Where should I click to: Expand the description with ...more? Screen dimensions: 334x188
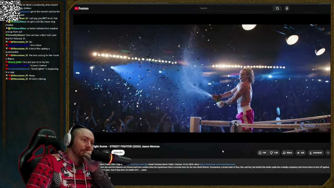tap(144, 170)
